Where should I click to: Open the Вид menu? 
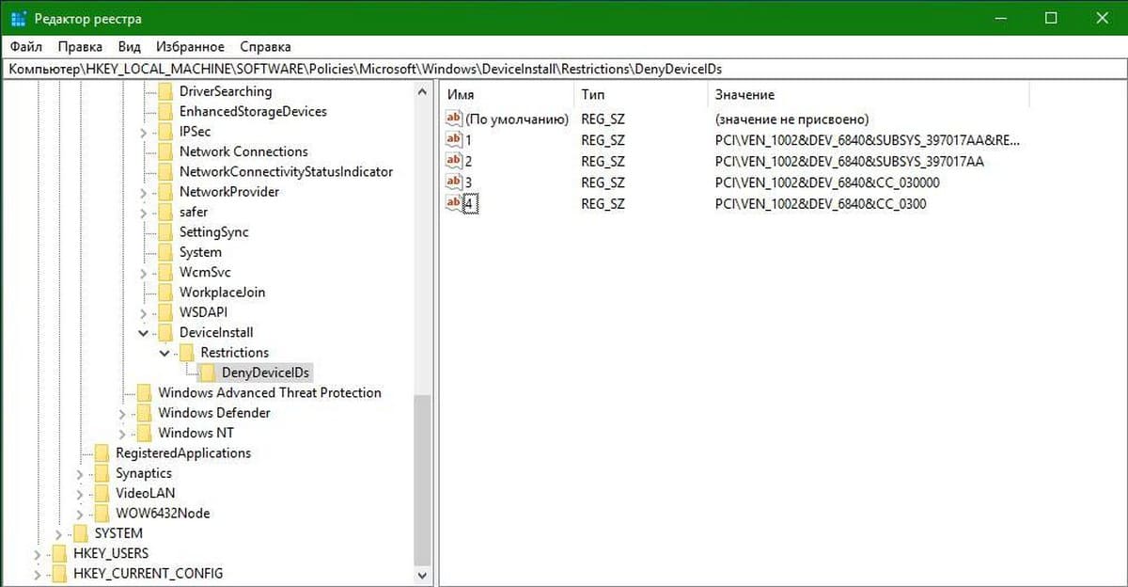pos(130,46)
